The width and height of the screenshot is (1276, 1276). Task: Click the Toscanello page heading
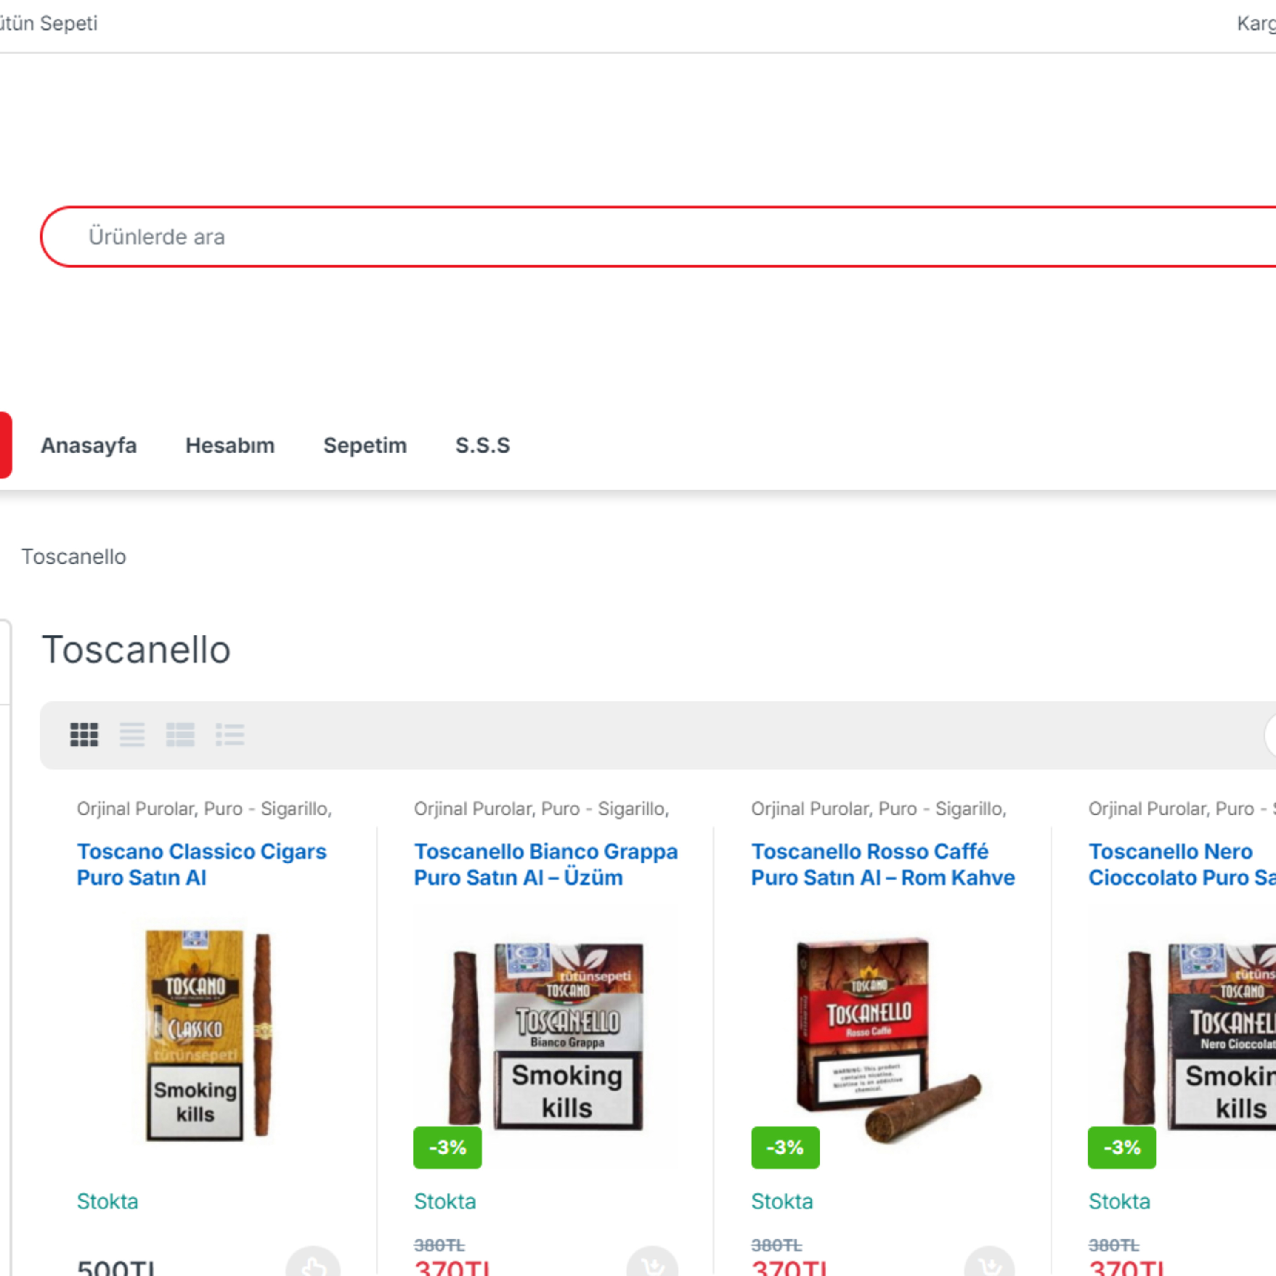(136, 650)
